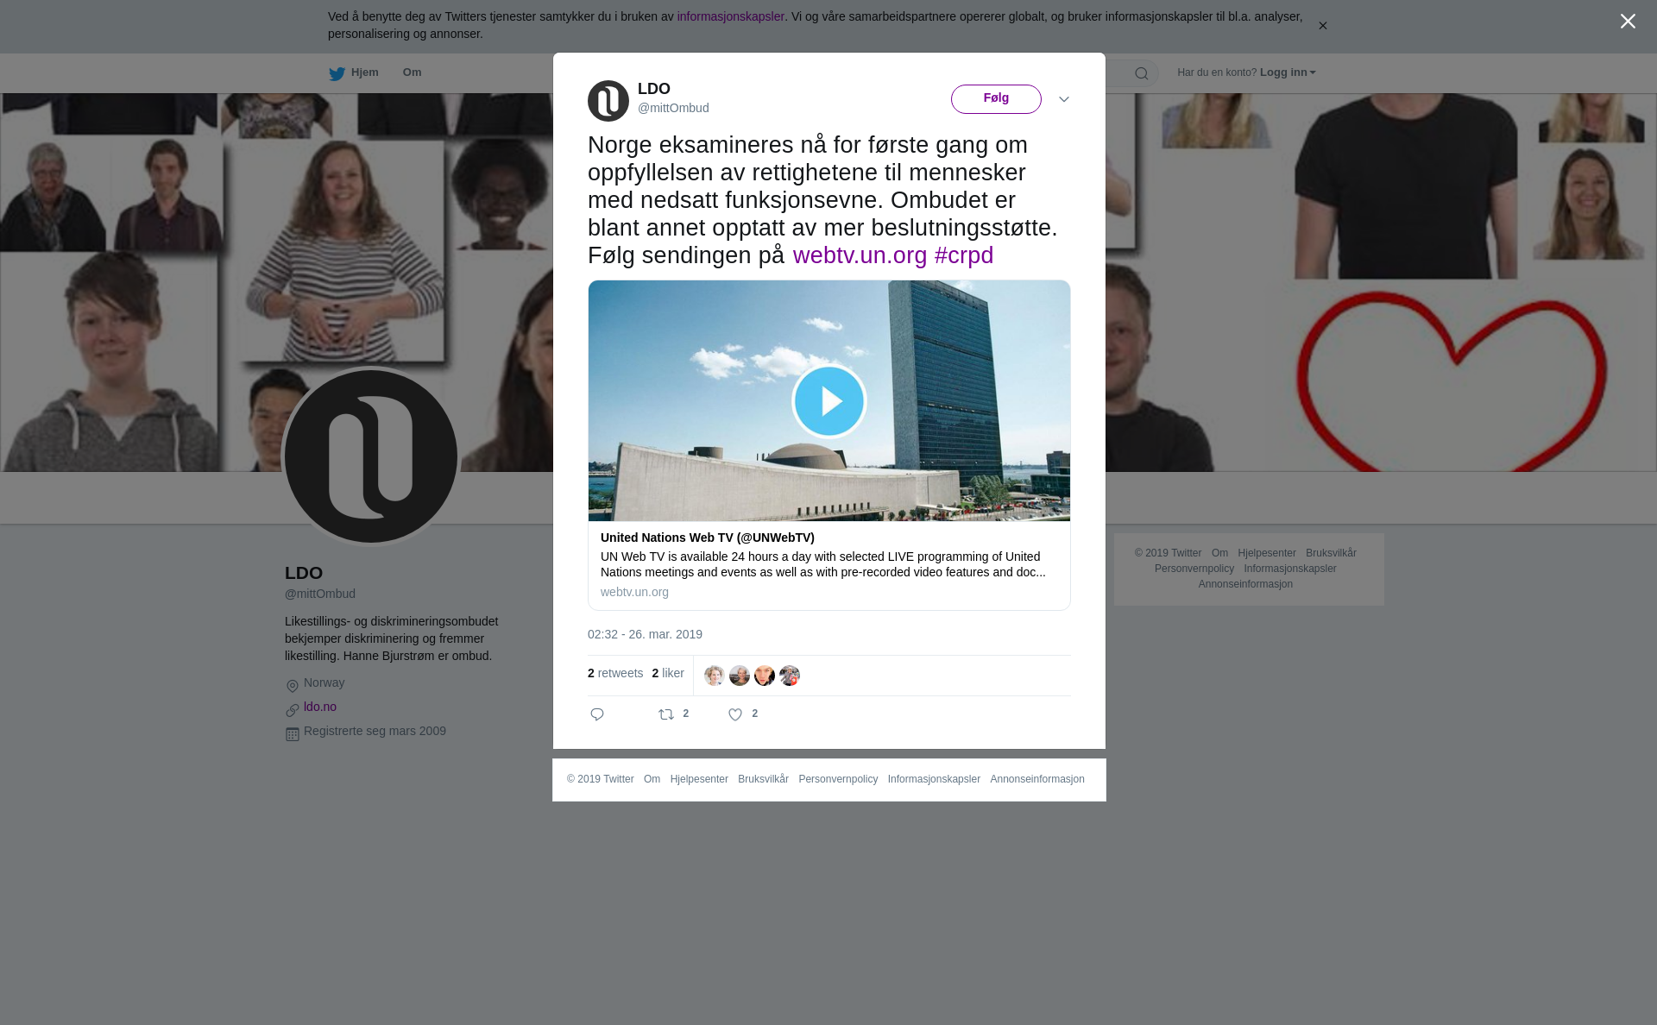View the 2 liker list

(x=668, y=673)
